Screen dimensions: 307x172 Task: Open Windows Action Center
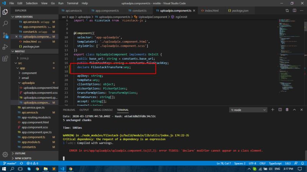300,169
